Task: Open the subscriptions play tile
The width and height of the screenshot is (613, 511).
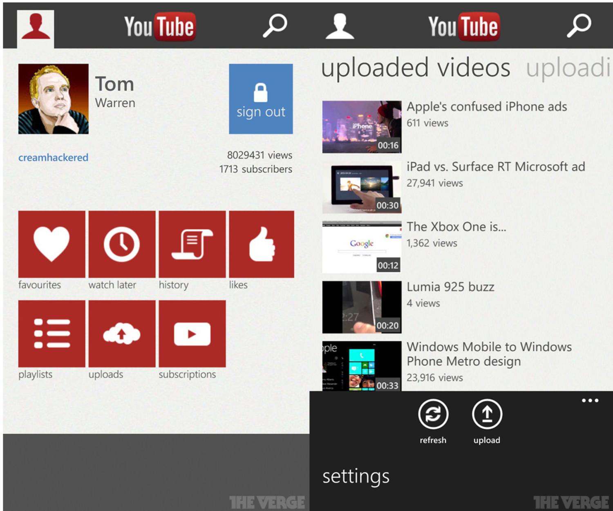Action: [x=192, y=334]
